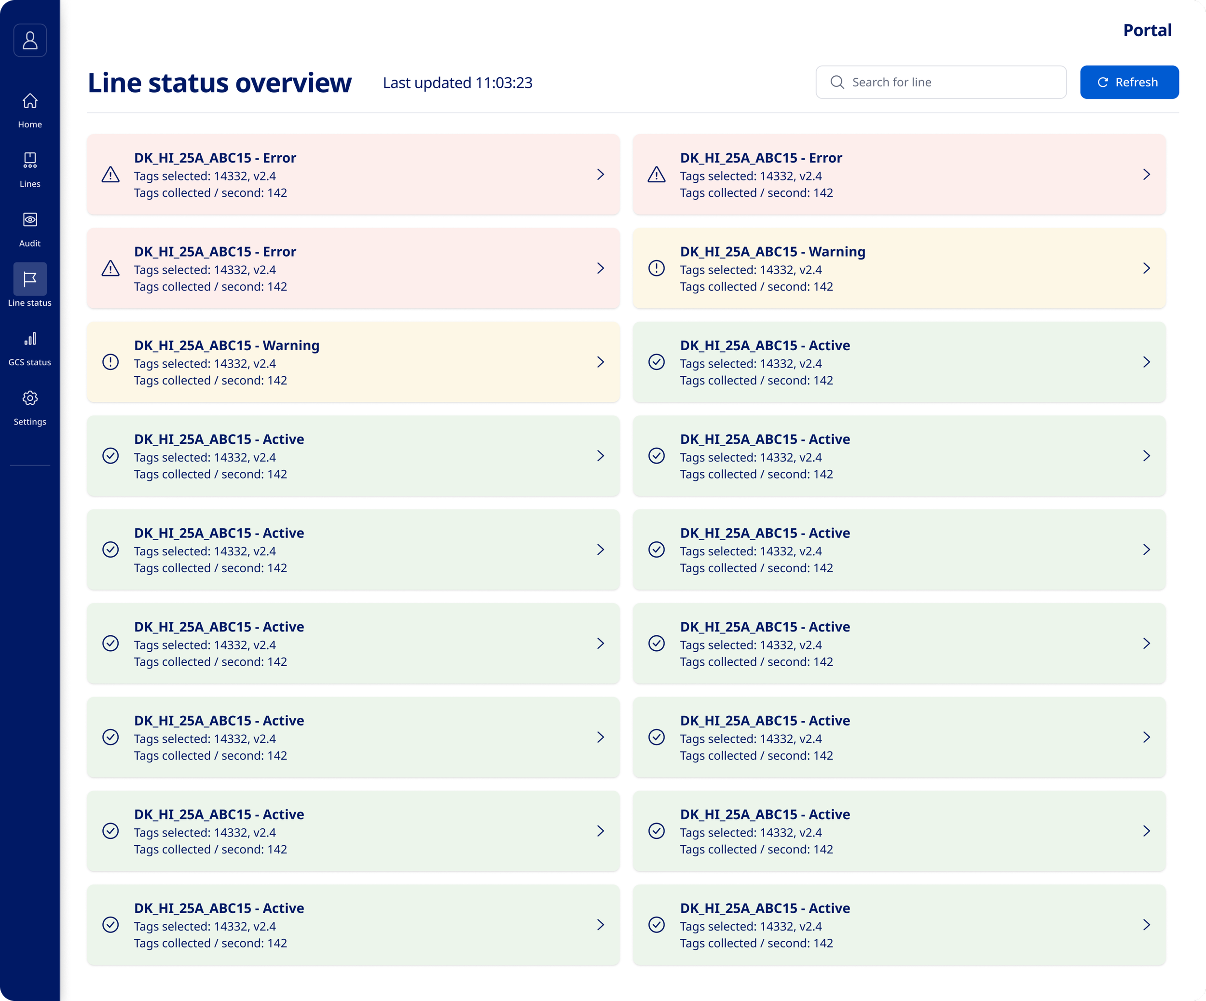Open the user profile avatar icon
1206x1001 pixels.
pyautogui.click(x=30, y=40)
